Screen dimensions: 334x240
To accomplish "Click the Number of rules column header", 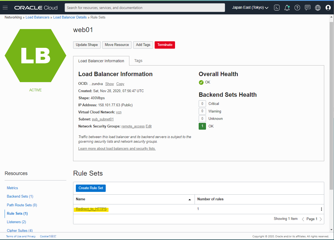I will [x=210, y=199].
